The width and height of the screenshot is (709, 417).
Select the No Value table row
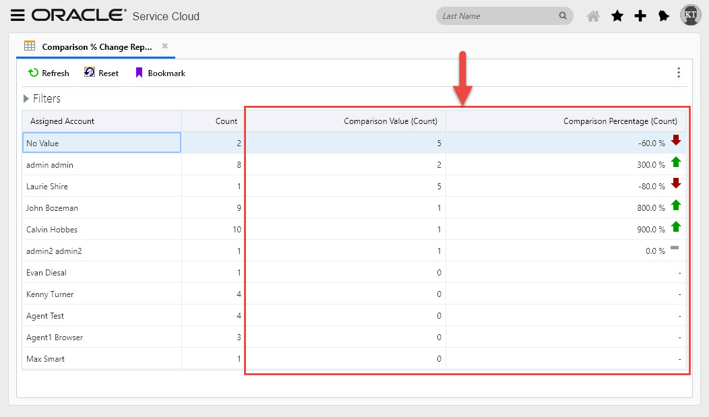point(101,142)
